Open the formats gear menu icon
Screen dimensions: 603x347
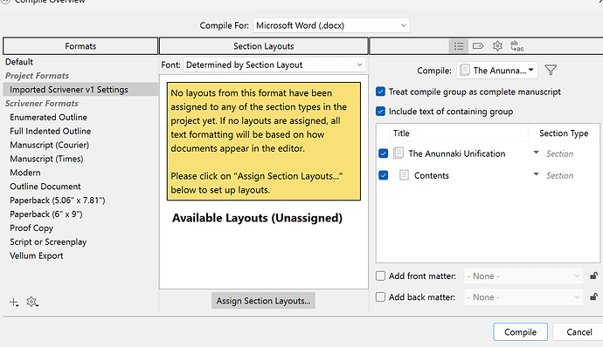point(32,302)
